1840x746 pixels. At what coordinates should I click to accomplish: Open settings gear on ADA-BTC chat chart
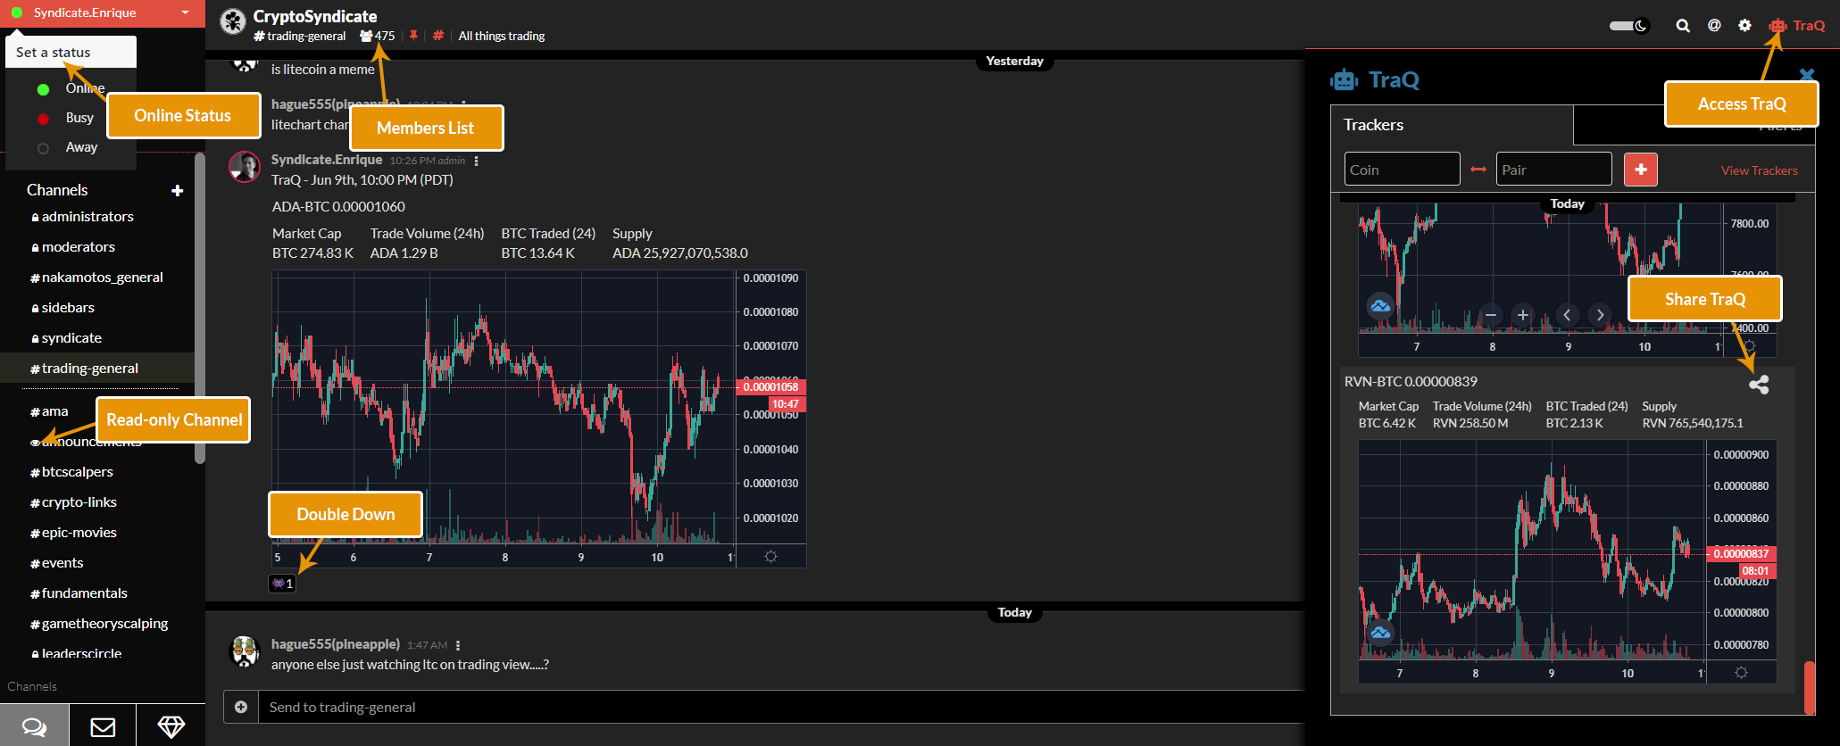tap(771, 557)
